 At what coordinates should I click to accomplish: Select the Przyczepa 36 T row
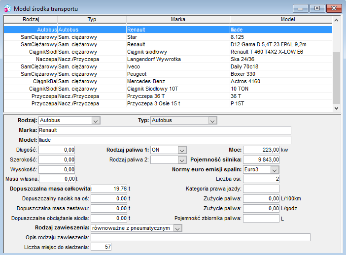coord(168,96)
